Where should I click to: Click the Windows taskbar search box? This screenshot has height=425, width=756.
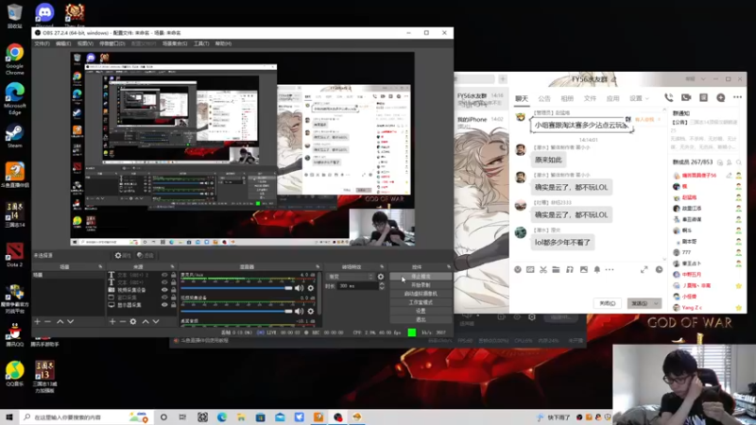click(87, 417)
